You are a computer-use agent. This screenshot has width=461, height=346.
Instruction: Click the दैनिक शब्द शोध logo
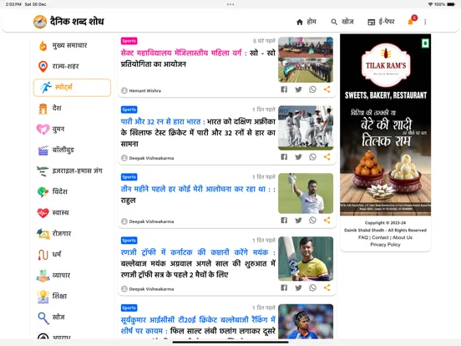coord(68,22)
